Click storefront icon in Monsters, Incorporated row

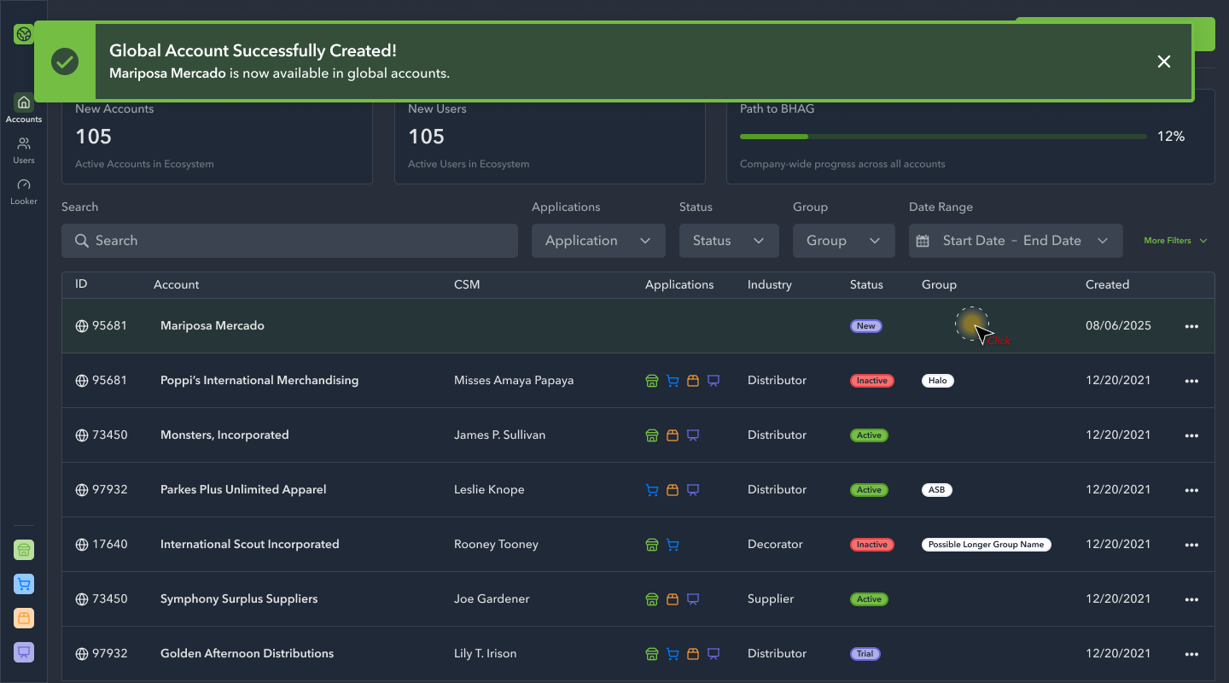pos(652,435)
